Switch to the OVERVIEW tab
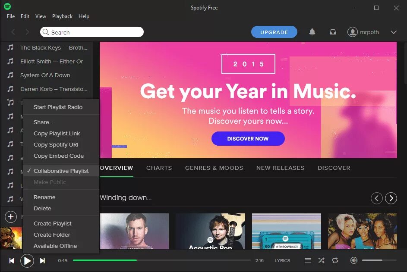The width and height of the screenshot is (407, 272). (x=116, y=168)
